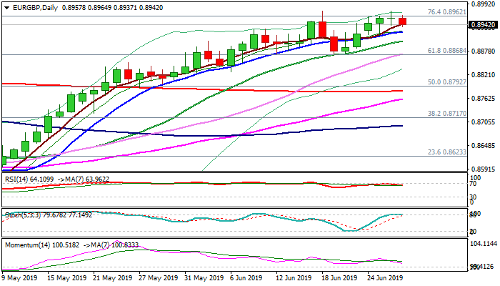Click the 0.85915 price scale value

pos(483,169)
